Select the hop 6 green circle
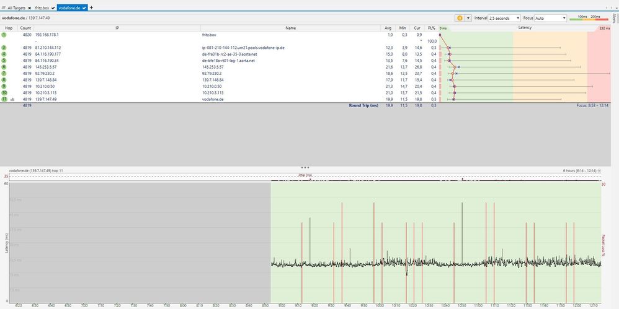The height and width of the screenshot is (309, 619). point(4,67)
